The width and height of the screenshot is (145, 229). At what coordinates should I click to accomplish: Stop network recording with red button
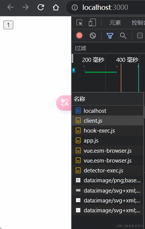(80, 35)
